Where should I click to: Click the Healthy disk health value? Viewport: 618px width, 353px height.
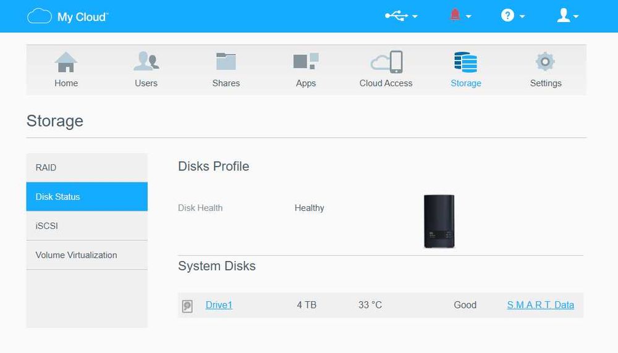(310, 208)
